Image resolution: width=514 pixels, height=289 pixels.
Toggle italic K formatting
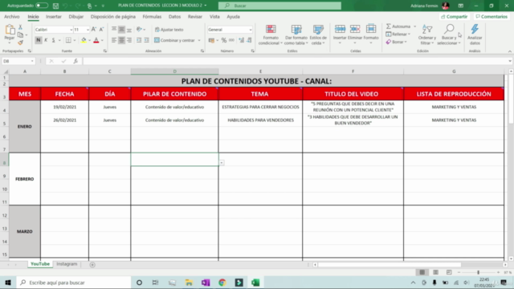(46, 40)
